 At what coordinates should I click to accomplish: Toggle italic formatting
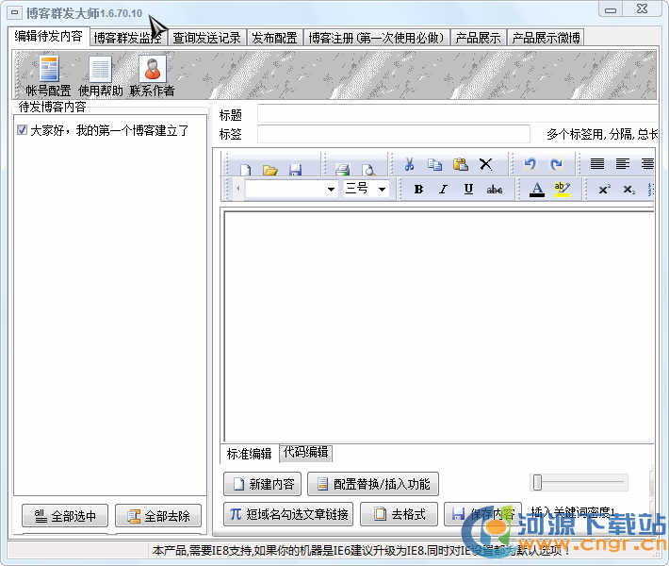point(443,189)
